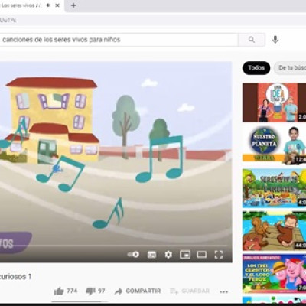The height and width of the screenshot is (306, 306).
Task: Click the search text field
Action: 119,40
